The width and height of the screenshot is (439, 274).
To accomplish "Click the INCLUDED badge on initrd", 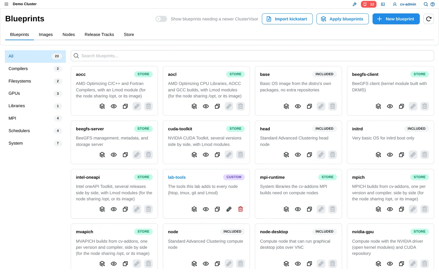I will click(416, 129).
